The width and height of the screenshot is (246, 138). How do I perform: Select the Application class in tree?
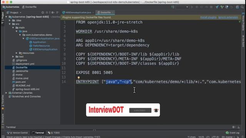(38, 42)
